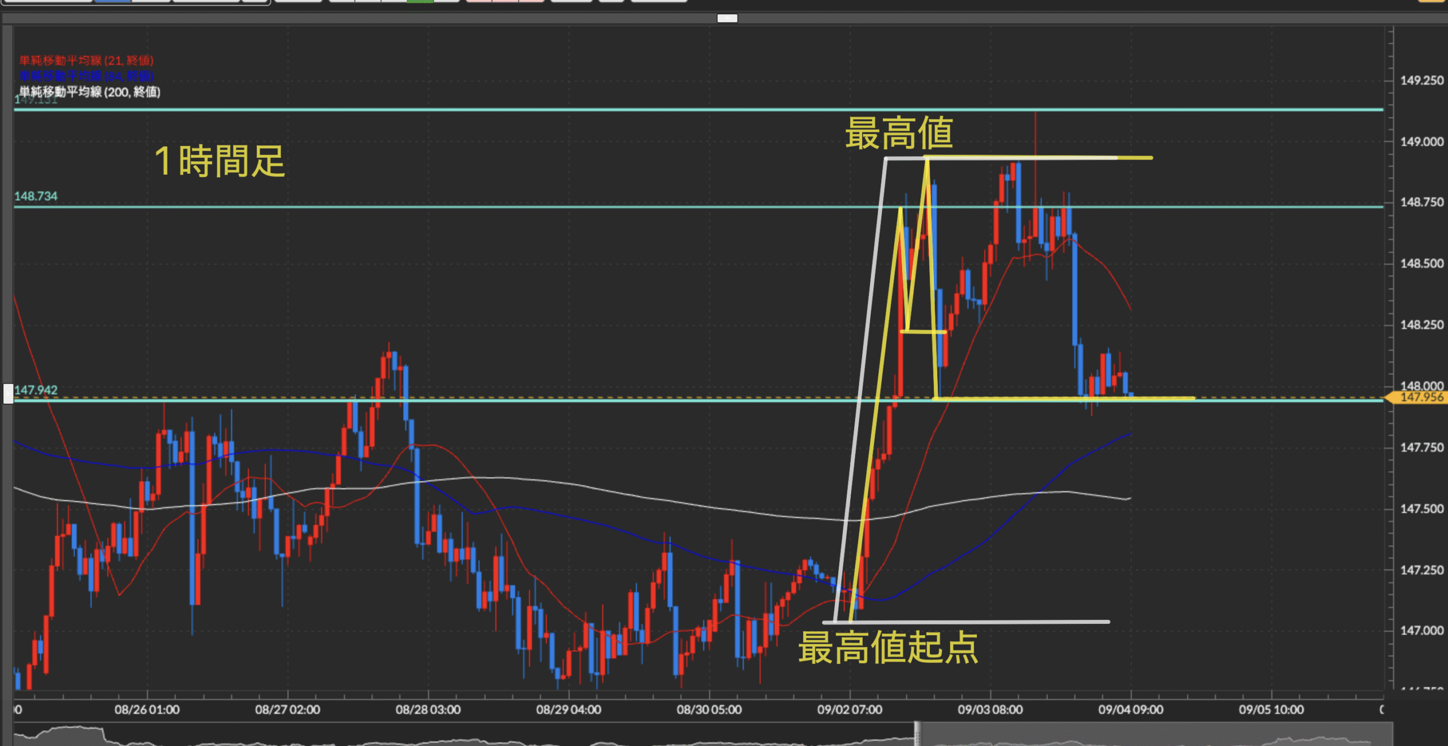Click the 147.500 price axis label
The height and width of the screenshot is (746, 1448).
pyautogui.click(x=1422, y=508)
